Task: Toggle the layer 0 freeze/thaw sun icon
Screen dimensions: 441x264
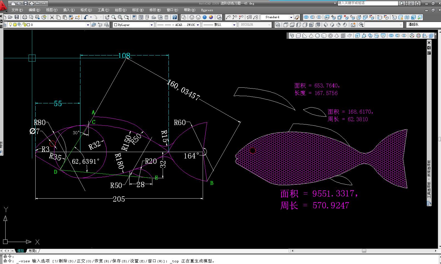Action: point(15,25)
